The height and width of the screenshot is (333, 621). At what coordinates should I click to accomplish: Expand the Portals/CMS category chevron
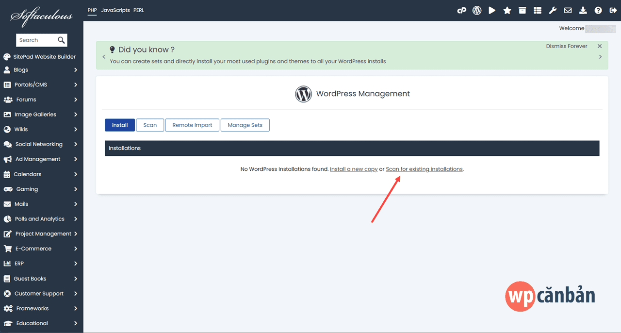pos(76,85)
